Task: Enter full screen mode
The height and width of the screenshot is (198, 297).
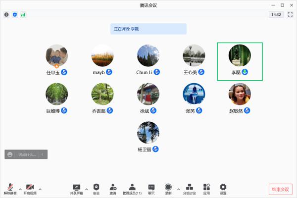Action: click(x=290, y=15)
